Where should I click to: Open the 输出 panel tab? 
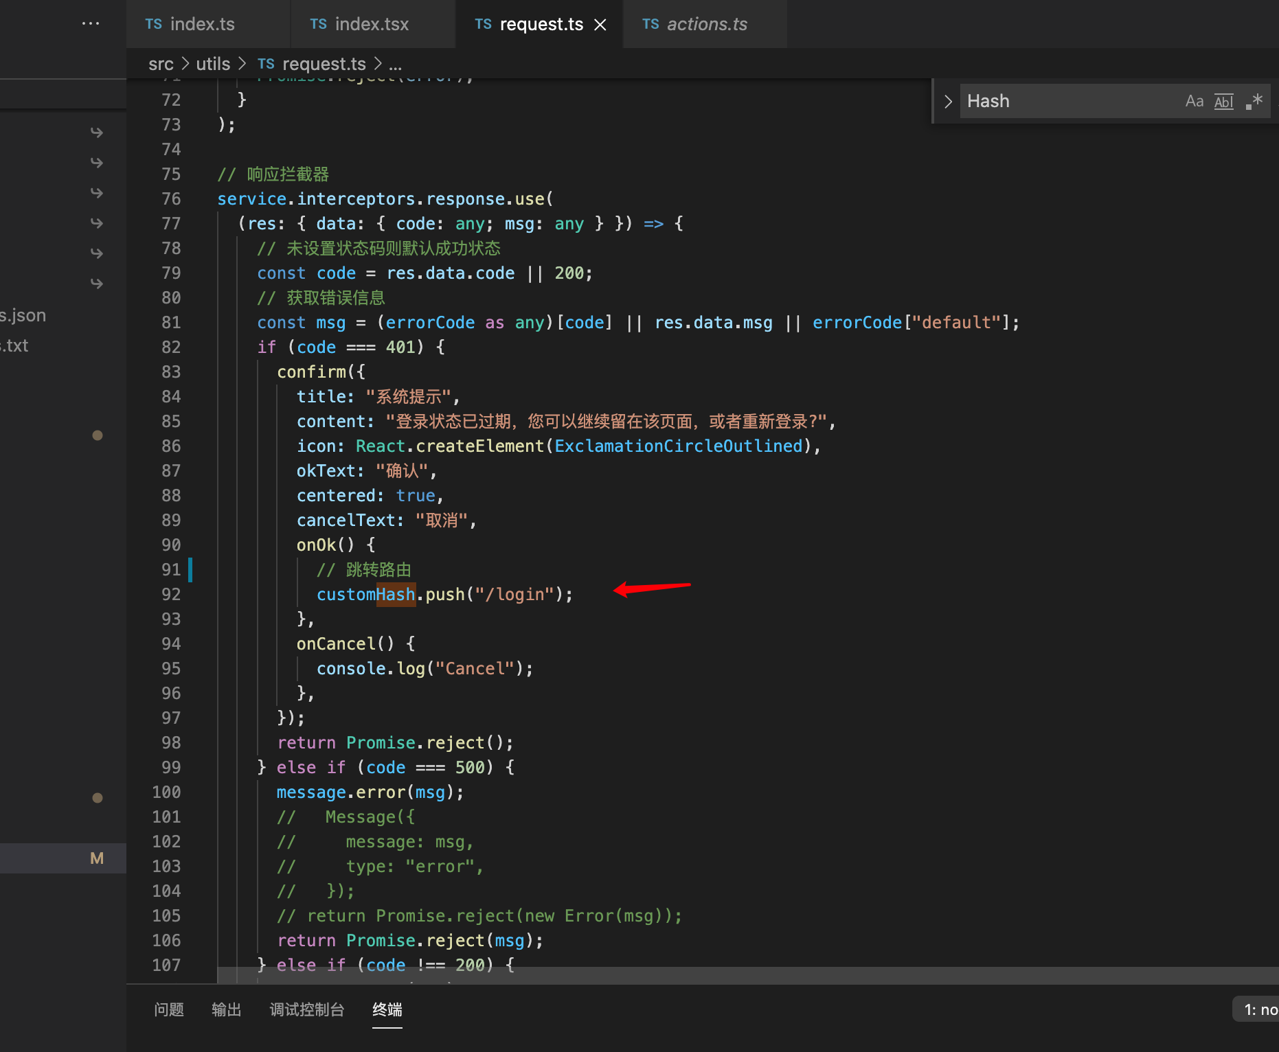point(226,1009)
